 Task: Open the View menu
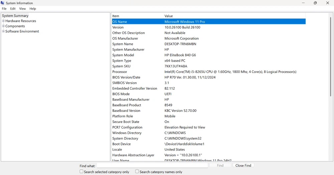[22, 9]
